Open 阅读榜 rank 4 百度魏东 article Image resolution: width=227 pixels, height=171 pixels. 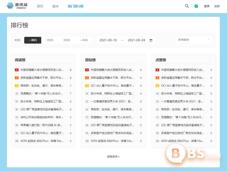(41, 93)
